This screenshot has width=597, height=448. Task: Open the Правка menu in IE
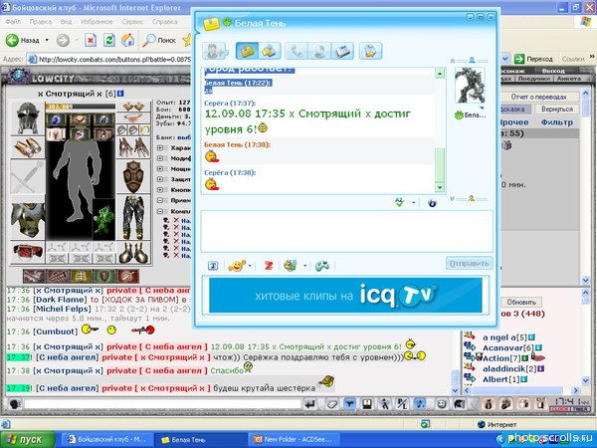[x=41, y=22]
